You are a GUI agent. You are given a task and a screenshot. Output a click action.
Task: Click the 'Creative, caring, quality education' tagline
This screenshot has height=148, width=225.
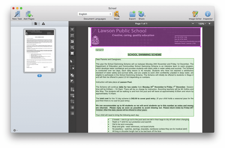[133, 35]
